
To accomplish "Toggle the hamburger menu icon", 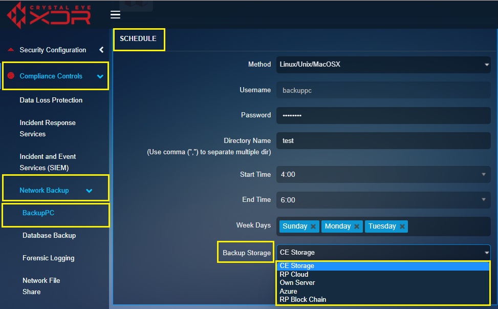I will (115, 15).
